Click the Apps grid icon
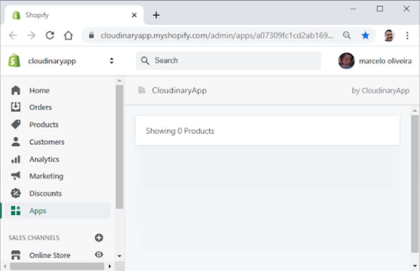This screenshot has height=271, width=420. pos(16,211)
